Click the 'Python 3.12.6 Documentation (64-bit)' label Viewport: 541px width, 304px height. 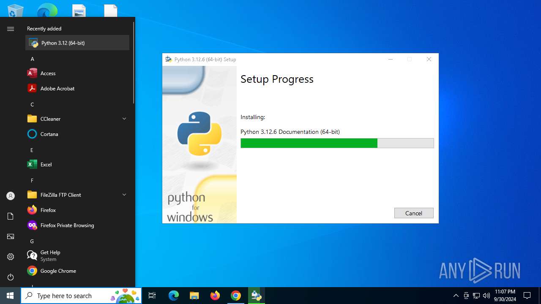pyautogui.click(x=290, y=132)
